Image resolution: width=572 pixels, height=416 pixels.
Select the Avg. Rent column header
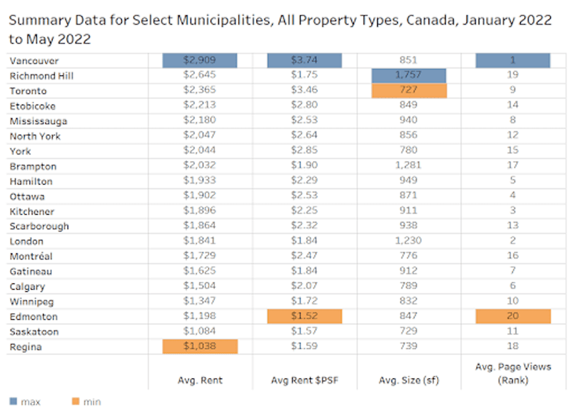[200, 380]
